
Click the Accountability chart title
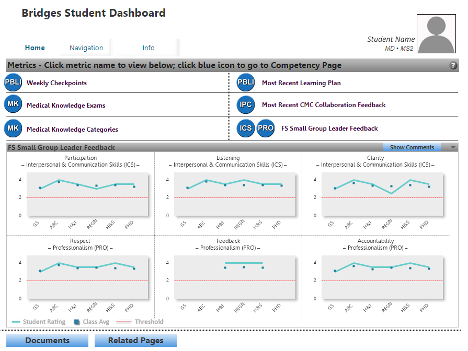tap(376, 241)
